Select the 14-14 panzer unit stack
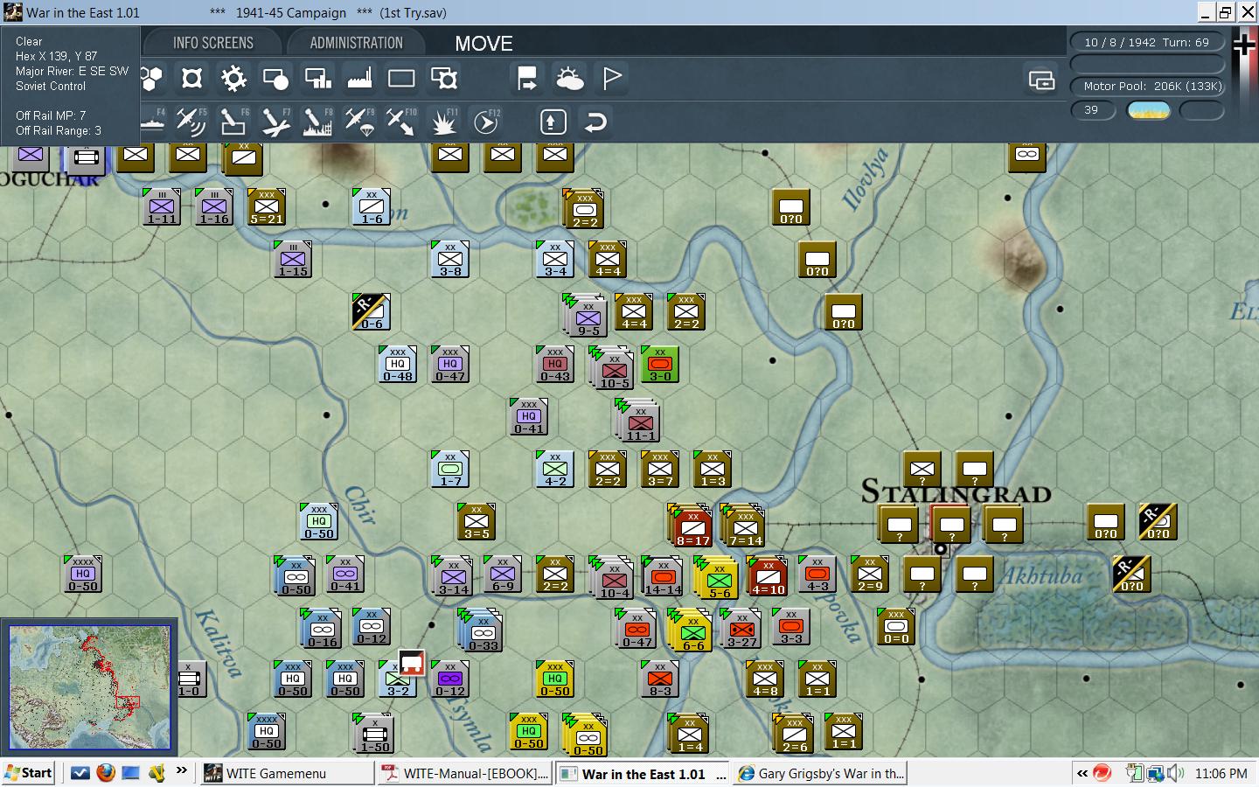The height and width of the screenshot is (787, 1259). coord(662,575)
